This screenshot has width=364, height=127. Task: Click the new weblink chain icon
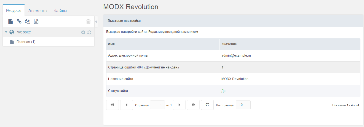[x=19, y=21]
